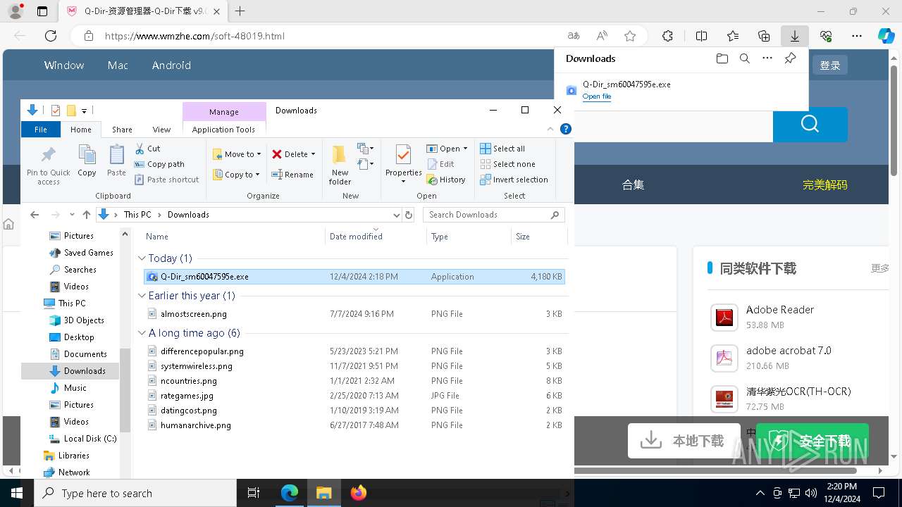Click the Cut scissors command
902x507 pixels.
click(x=148, y=149)
